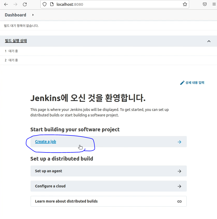This screenshot has width=217, height=219.
Task: Click the pencil icon for 상세 내용 입력
Action: point(182,83)
